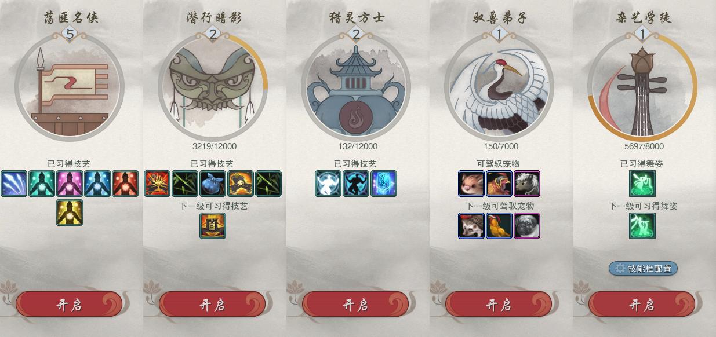Select the next-level green dance pose icon
This screenshot has width=716, height=337.
(x=642, y=226)
